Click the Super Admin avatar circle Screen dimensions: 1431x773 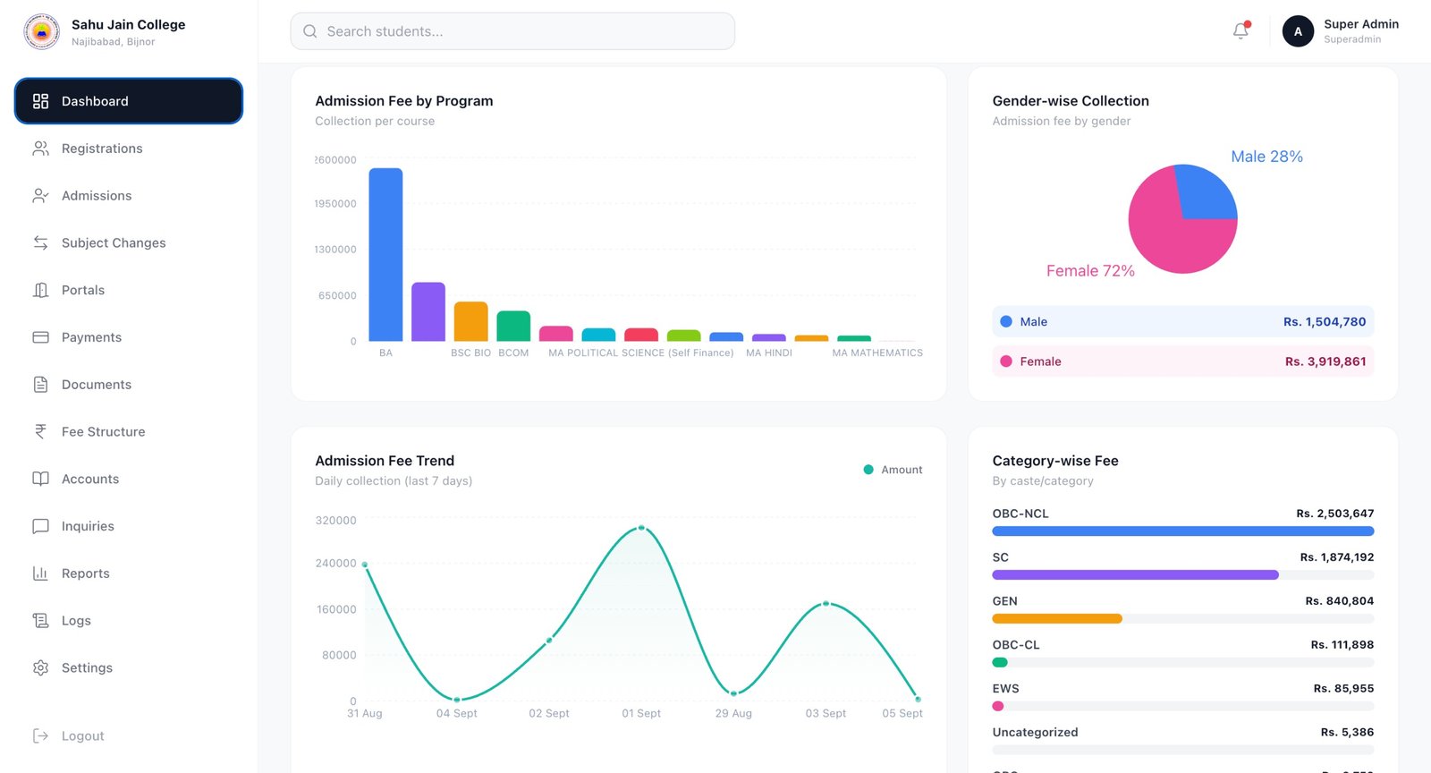click(1298, 31)
